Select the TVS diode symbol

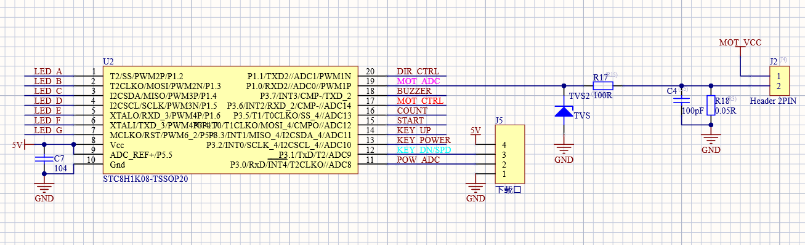pos(564,111)
